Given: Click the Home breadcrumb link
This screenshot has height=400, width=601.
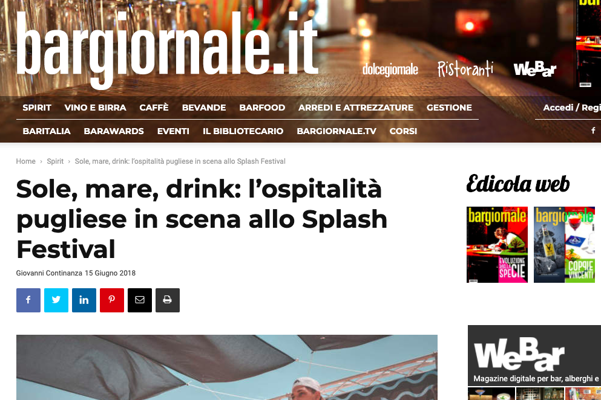Looking at the screenshot, I should [x=25, y=161].
